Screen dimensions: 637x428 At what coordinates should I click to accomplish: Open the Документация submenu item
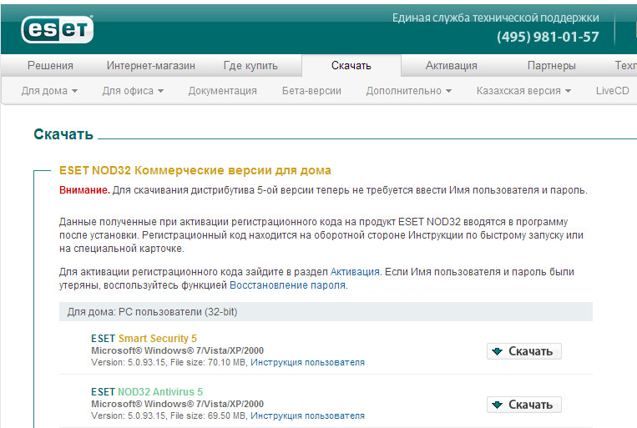pos(222,91)
